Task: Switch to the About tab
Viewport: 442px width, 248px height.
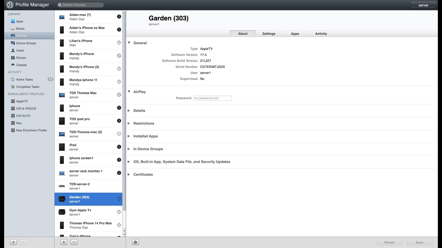Action: (243, 33)
